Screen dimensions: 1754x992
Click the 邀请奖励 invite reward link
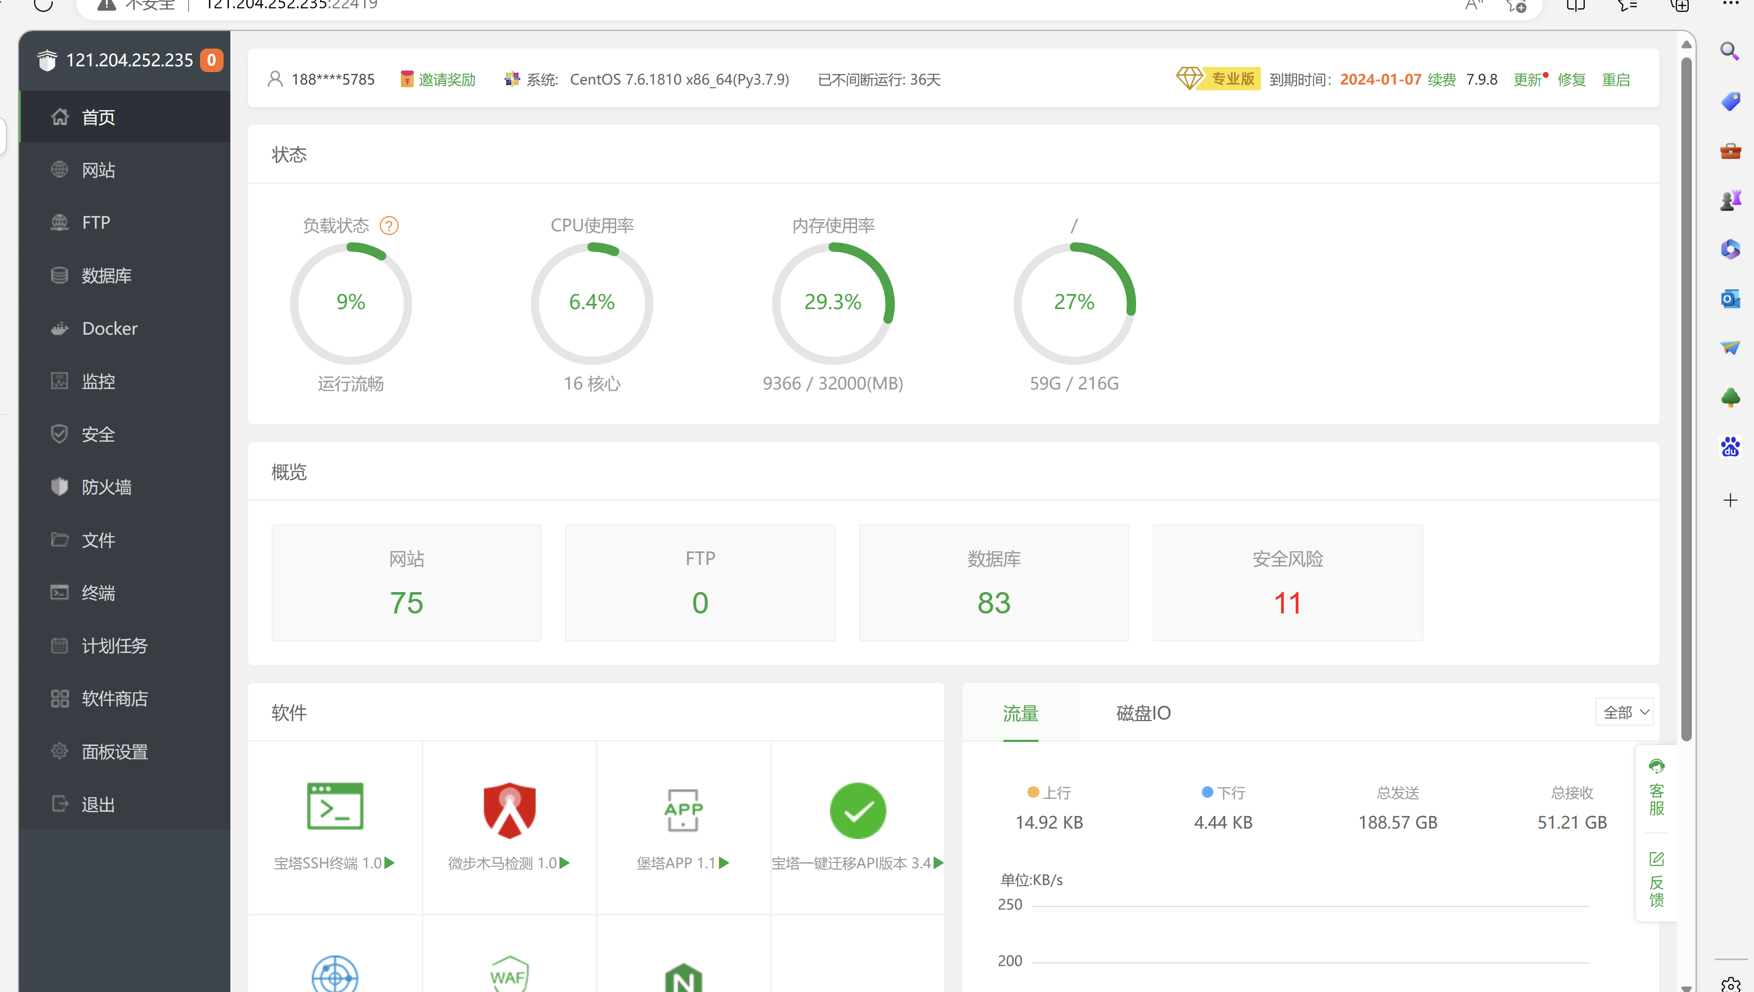(x=447, y=80)
